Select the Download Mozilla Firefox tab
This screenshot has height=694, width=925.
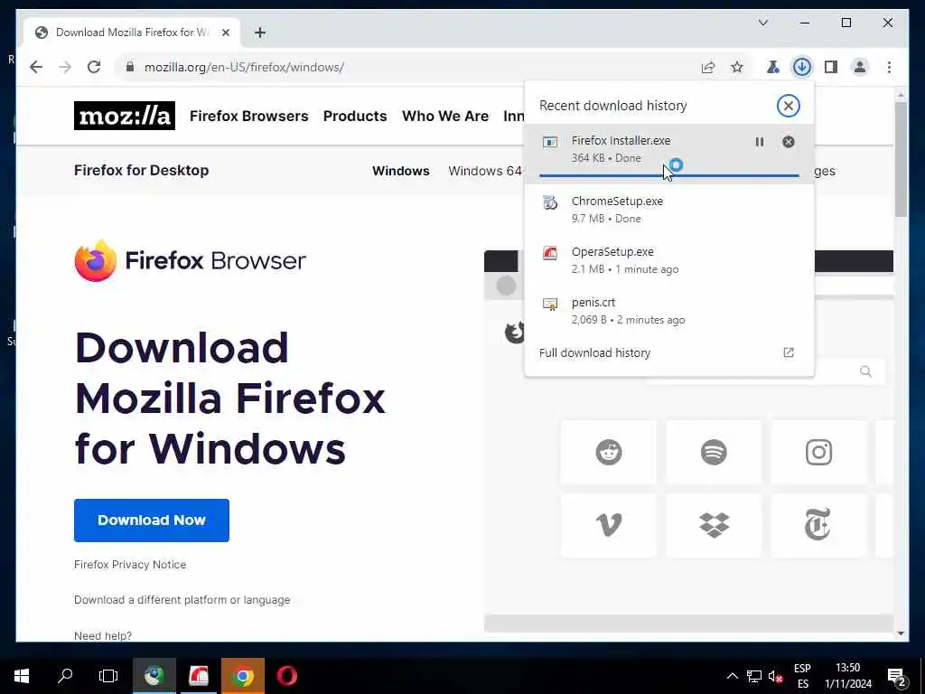tap(132, 33)
